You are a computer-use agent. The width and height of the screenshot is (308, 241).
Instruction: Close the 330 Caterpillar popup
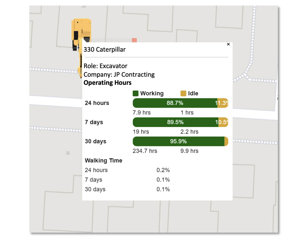[x=228, y=44]
